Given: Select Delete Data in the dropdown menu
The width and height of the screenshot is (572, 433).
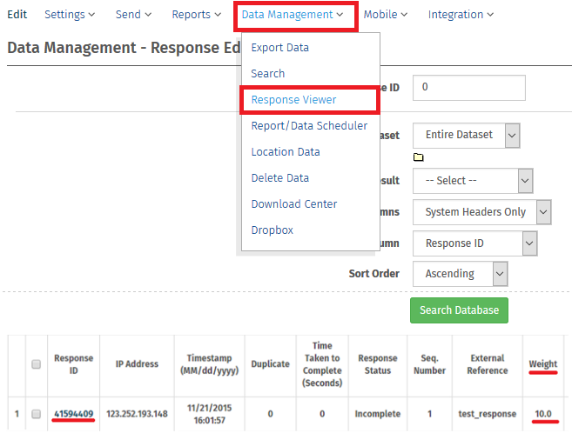Looking at the screenshot, I should [279, 177].
